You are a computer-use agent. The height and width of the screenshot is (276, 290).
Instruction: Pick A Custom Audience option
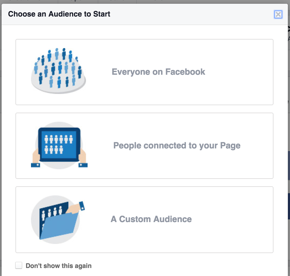point(144,220)
